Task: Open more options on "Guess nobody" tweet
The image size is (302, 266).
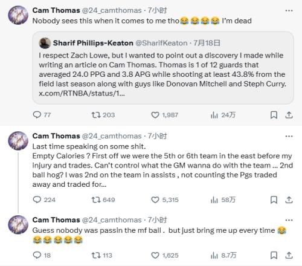Action: 289,220
